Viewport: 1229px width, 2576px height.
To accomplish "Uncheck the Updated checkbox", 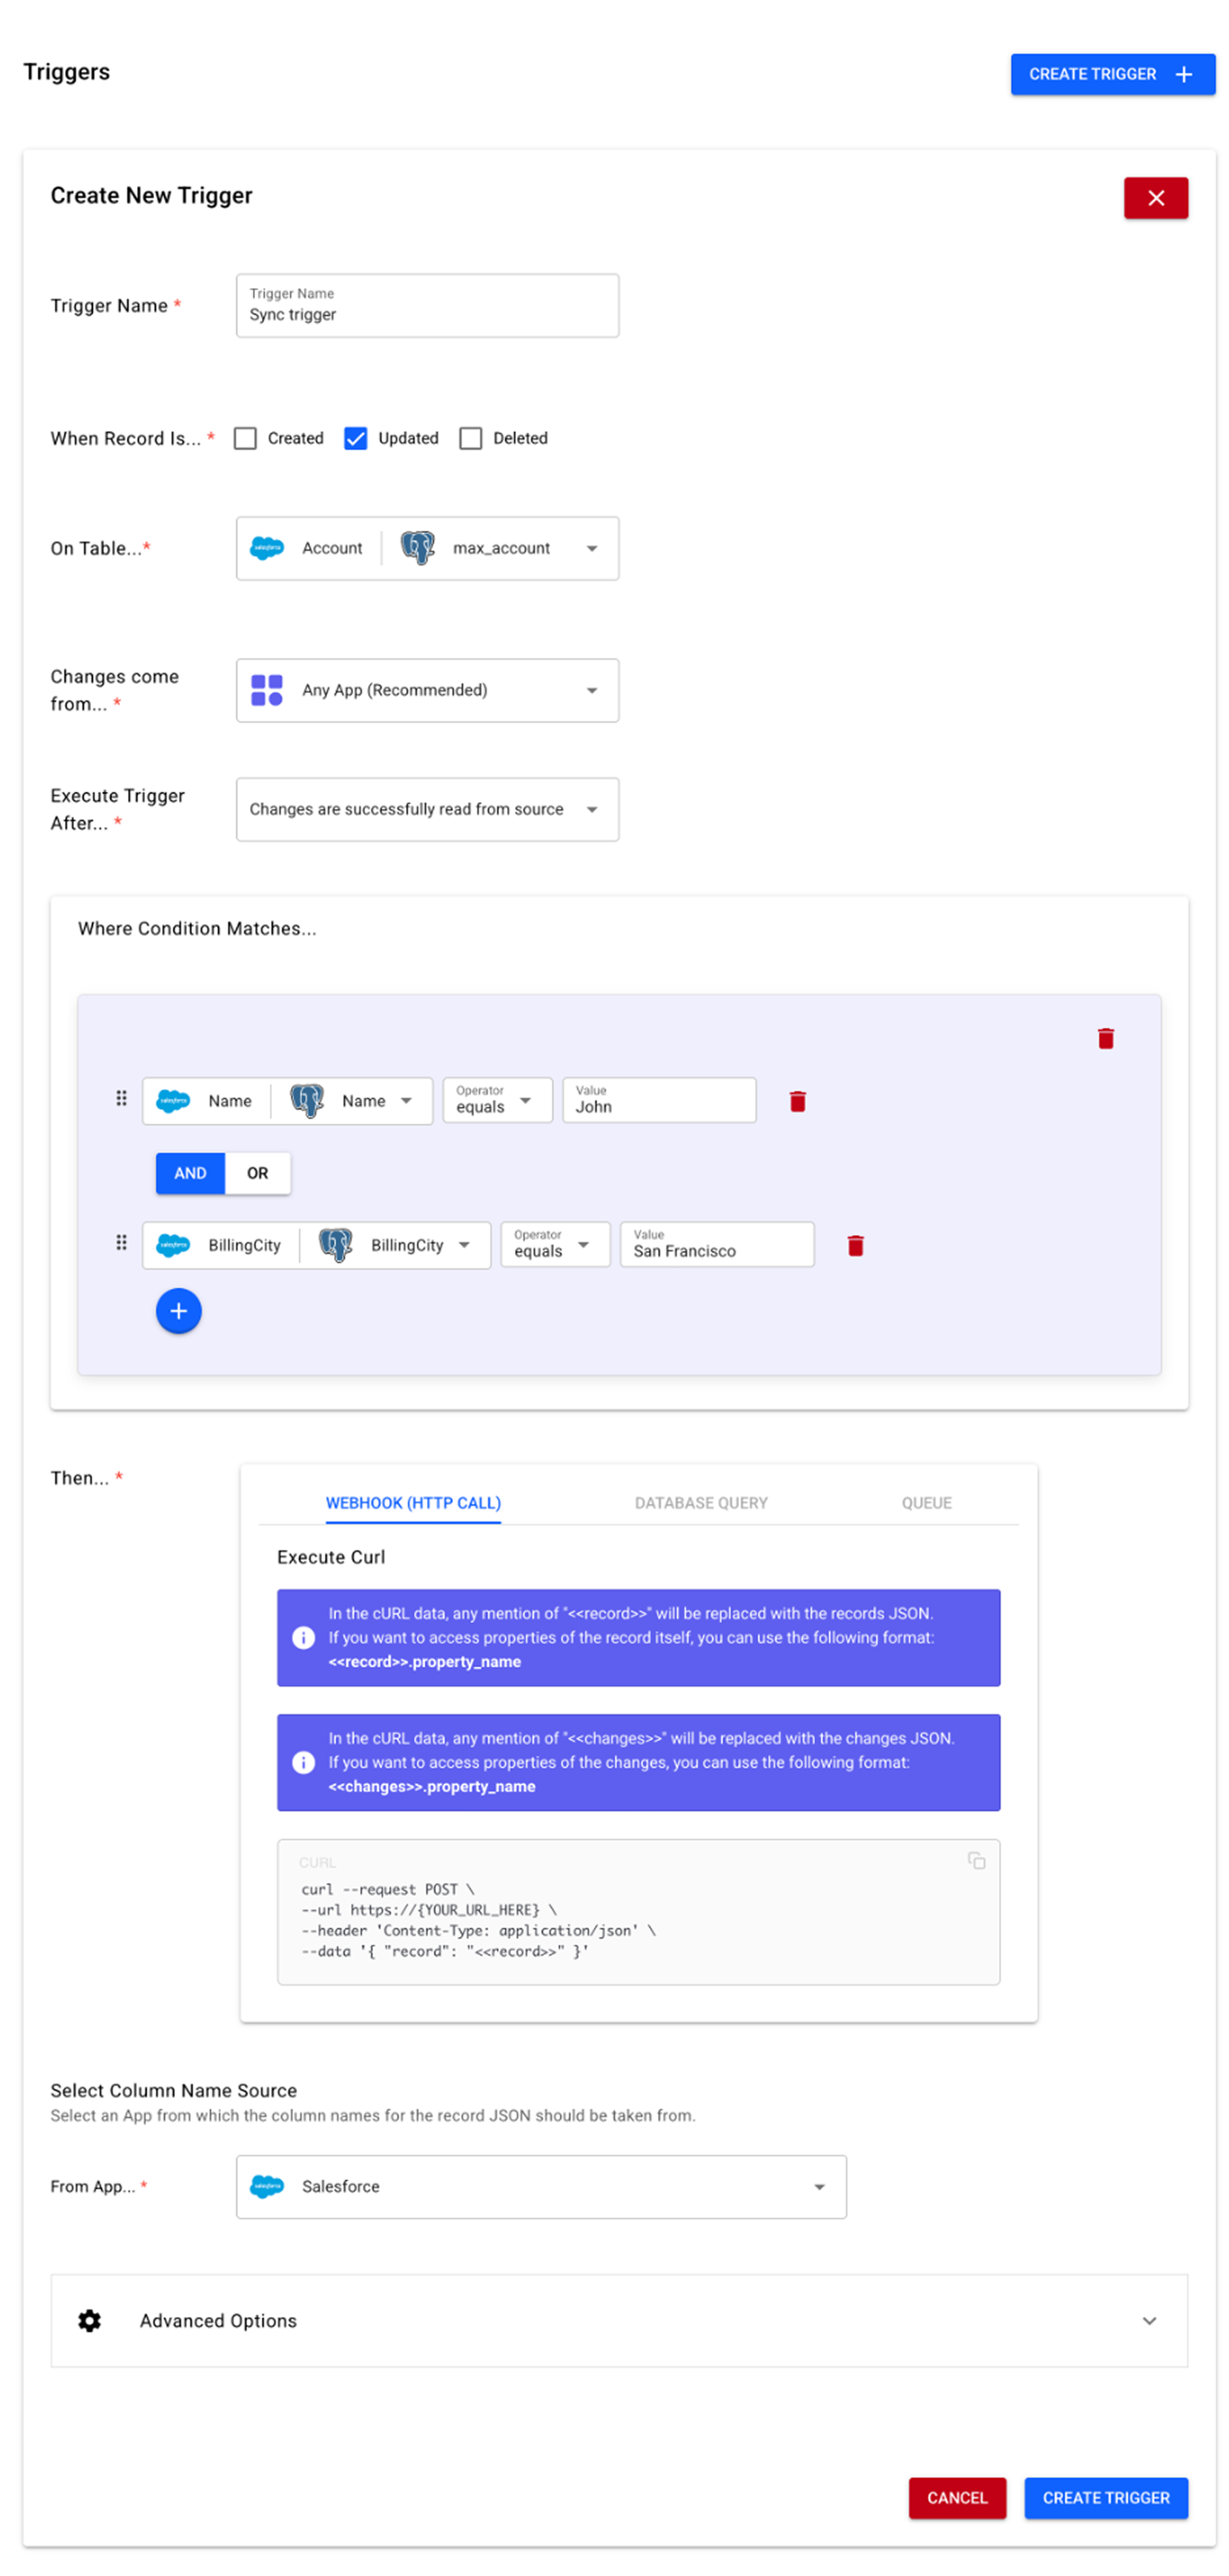I will pos(355,438).
